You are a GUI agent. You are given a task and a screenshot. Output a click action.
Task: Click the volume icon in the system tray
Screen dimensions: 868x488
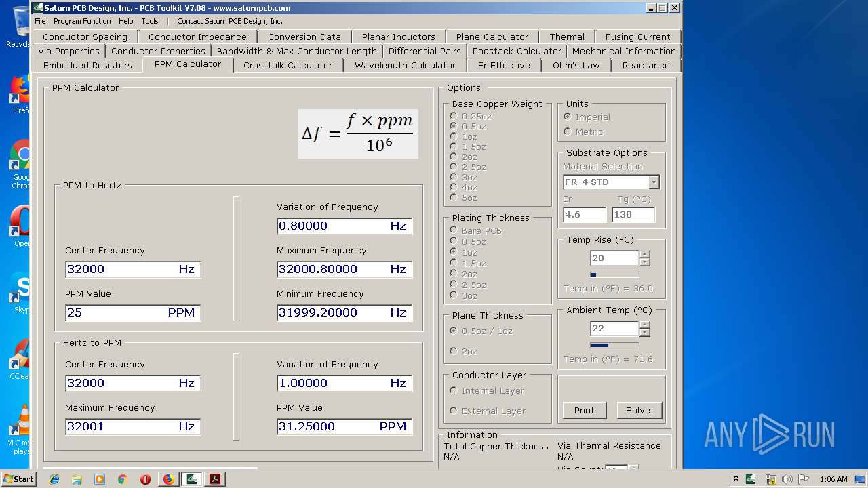coord(787,479)
